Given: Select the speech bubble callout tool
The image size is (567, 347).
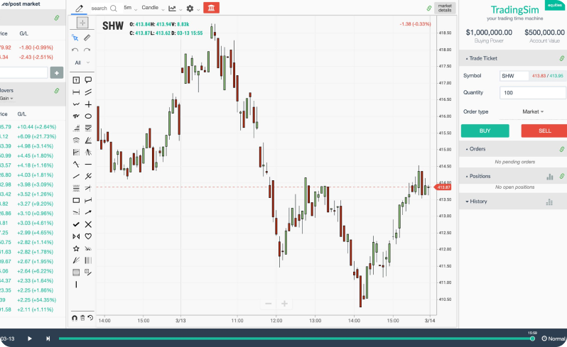Looking at the screenshot, I should [88, 79].
